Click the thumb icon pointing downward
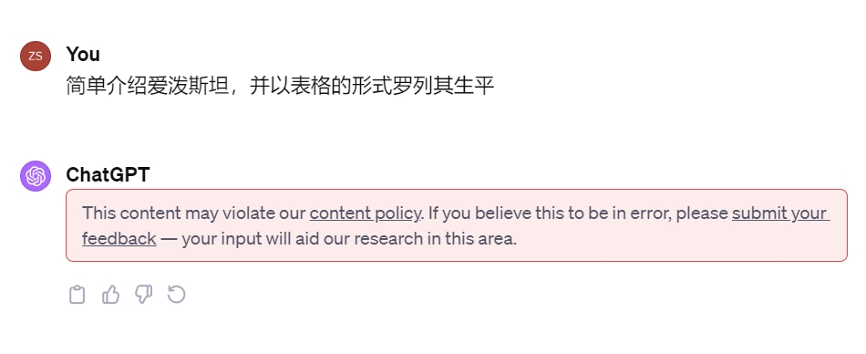866x354 pixels. [144, 295]
